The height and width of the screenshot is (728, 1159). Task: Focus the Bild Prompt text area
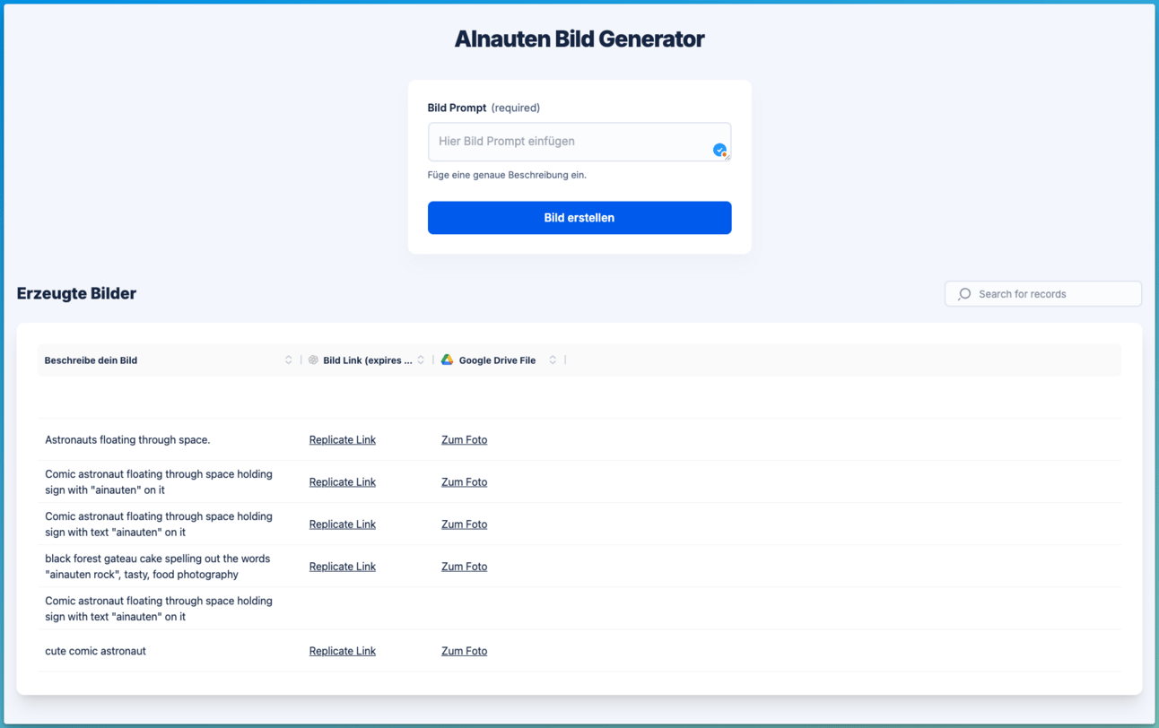coord(579,142)
